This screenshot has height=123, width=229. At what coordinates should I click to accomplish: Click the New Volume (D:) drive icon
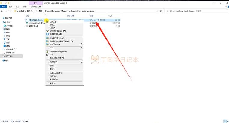[x=5, y=53]
